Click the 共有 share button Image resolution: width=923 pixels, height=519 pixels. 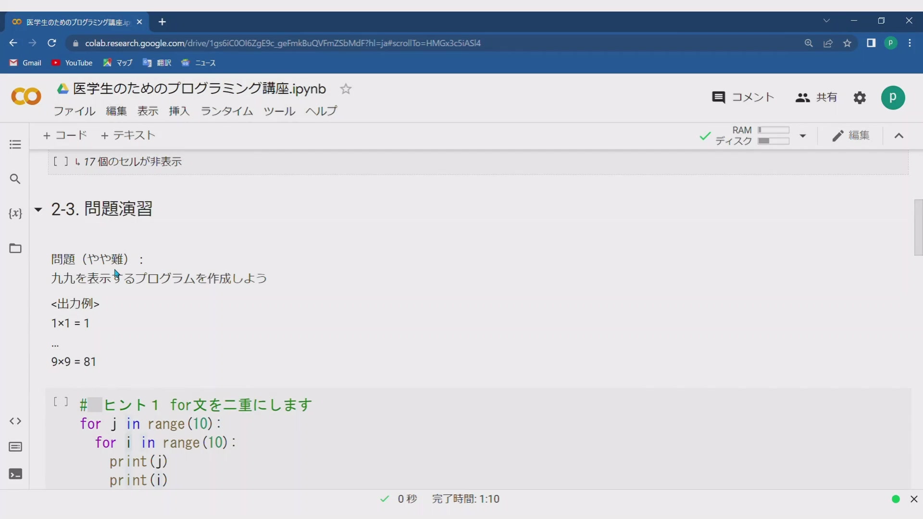pos(816,98)
